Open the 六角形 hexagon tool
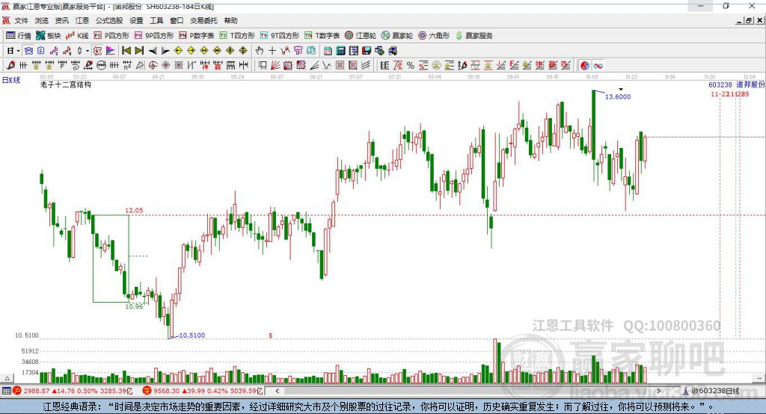Screen dimensions: 766x414 (x=434, y=36)
